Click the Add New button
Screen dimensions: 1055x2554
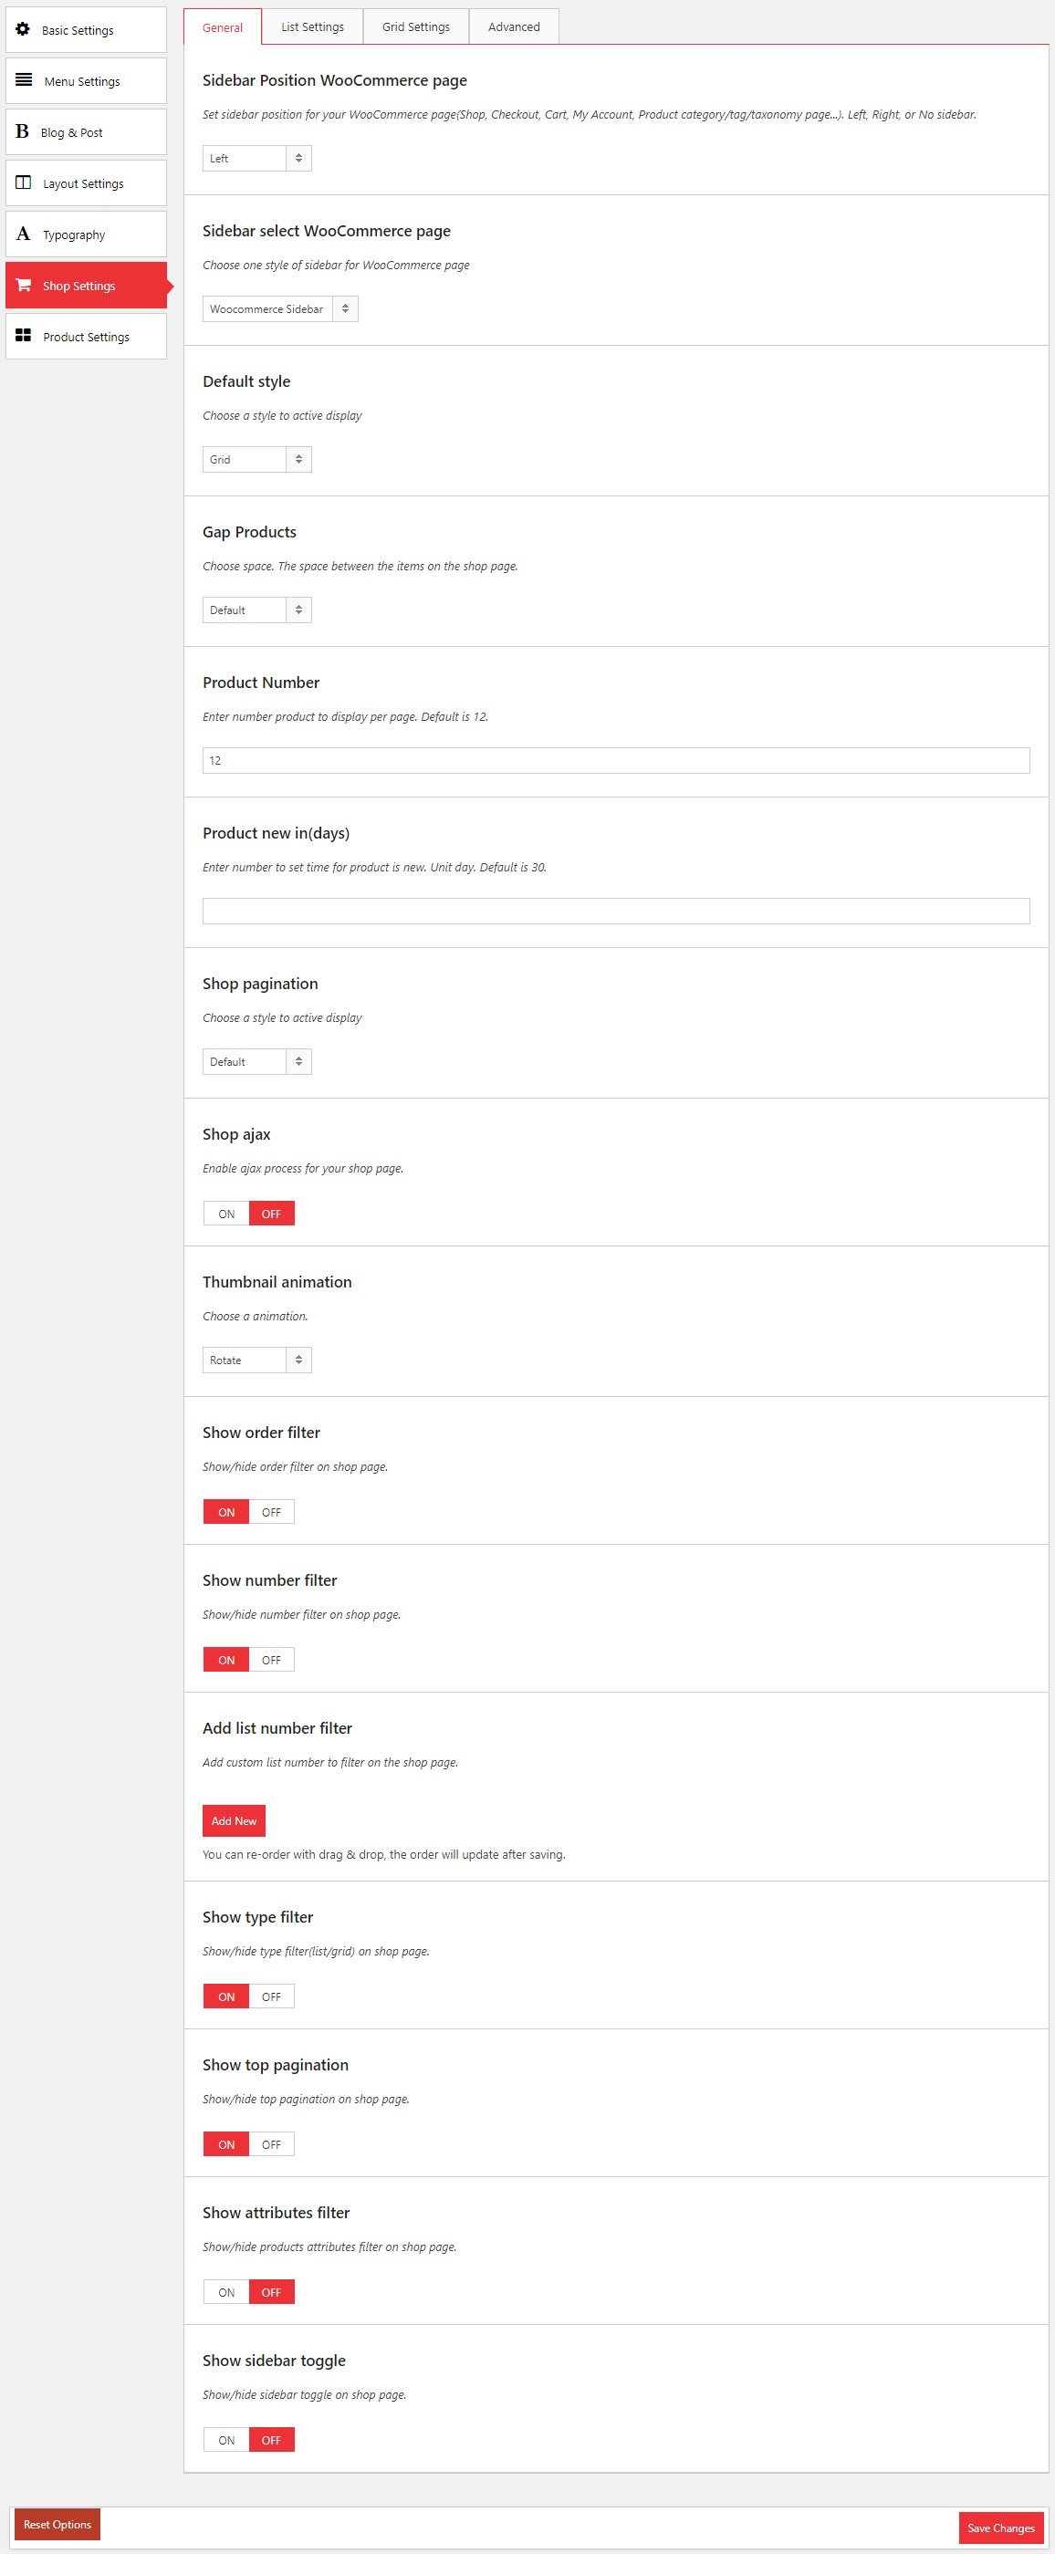tap(234, 1821)
